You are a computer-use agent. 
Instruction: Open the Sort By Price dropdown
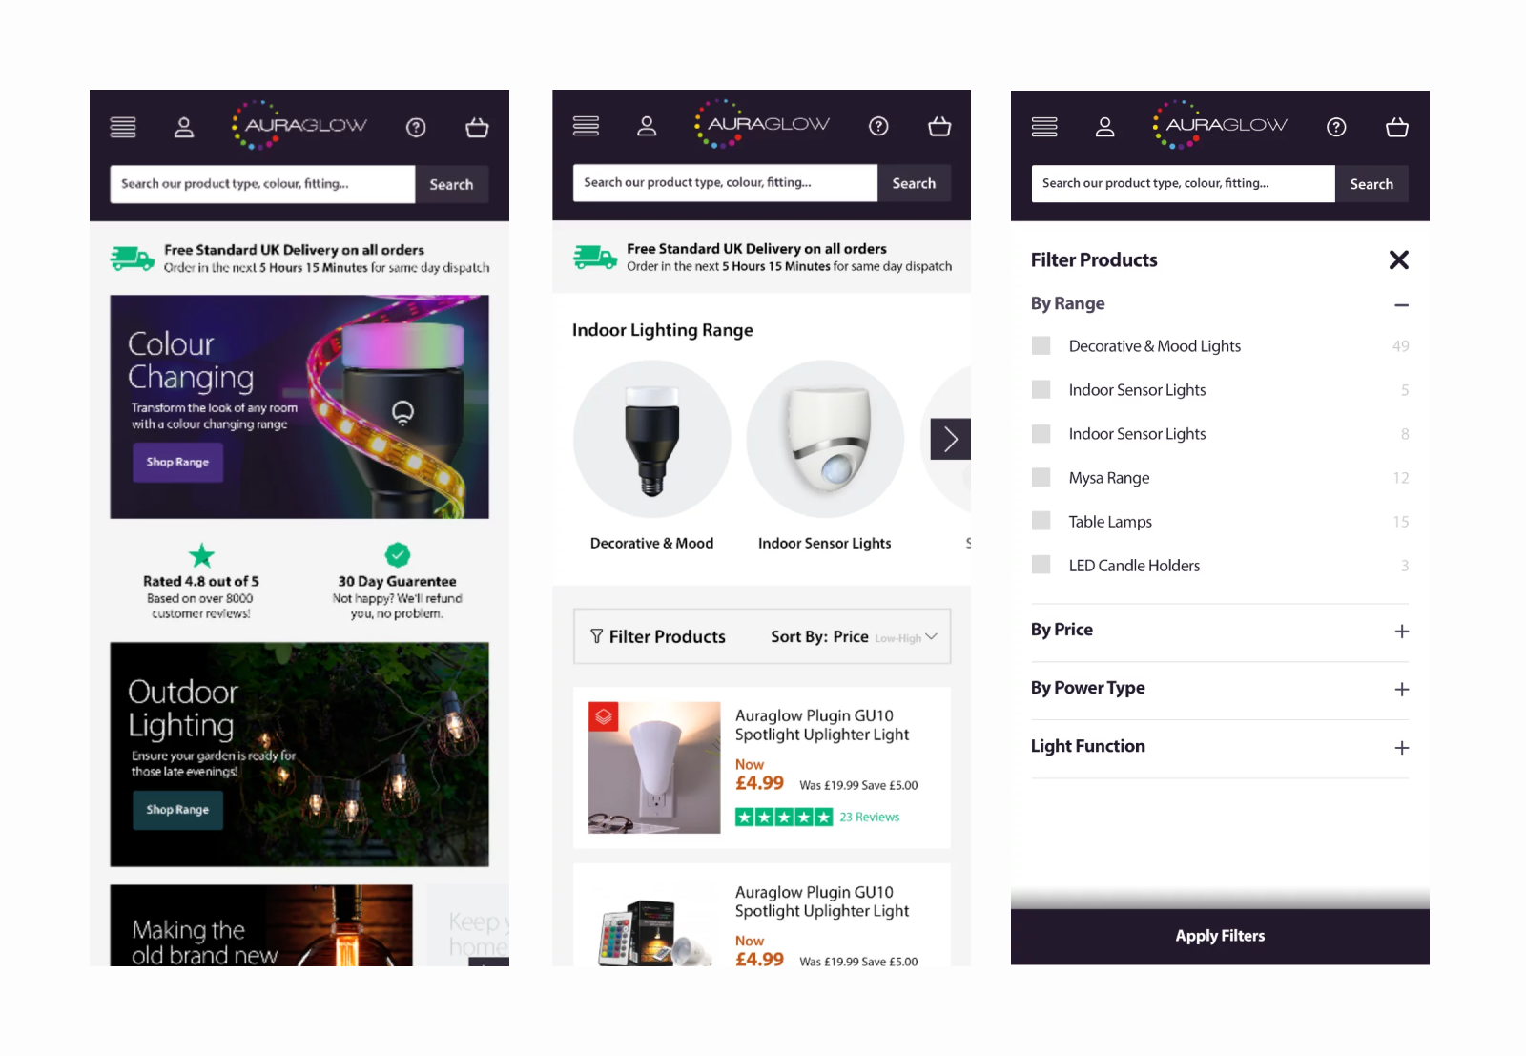[x=855, y=637]
